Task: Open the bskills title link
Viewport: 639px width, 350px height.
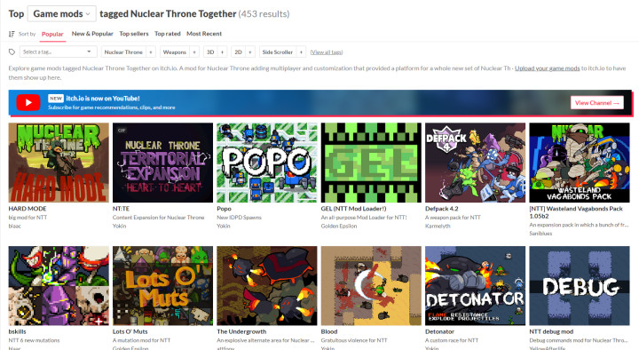Action: coord(17,331)
